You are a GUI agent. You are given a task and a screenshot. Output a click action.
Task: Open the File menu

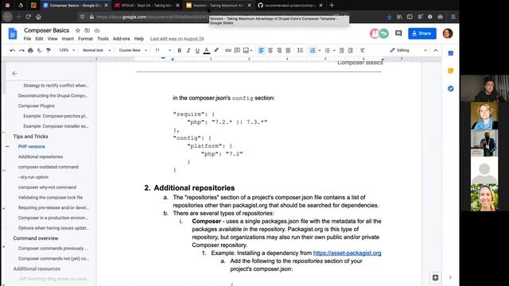point(27,39)
